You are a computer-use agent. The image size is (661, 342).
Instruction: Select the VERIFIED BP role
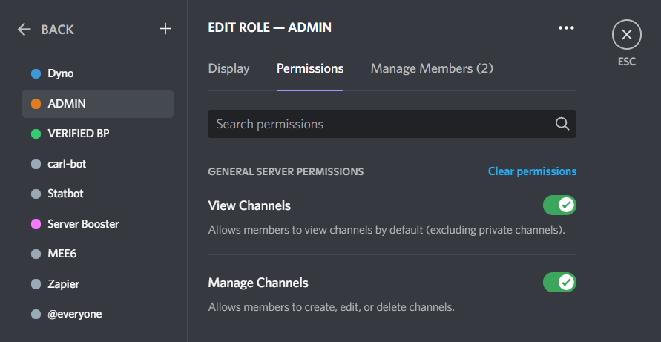pyautogui.click(x=78, y=134)
